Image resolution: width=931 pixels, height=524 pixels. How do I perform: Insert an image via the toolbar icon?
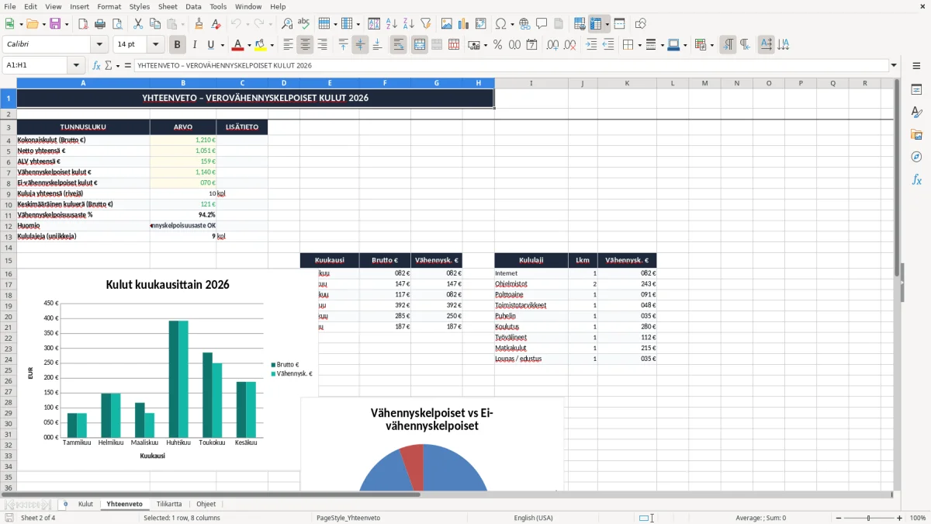pos(447,24)
